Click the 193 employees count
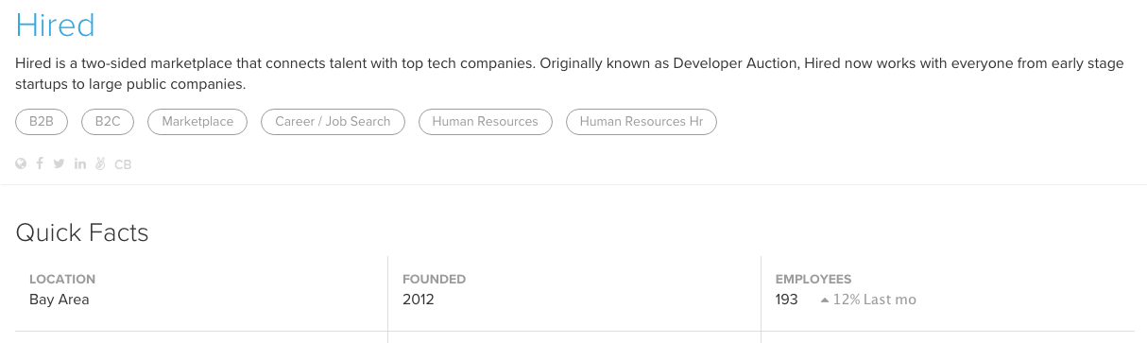The height and width of the screenshot is (343, 1147). tap(787, 300)
